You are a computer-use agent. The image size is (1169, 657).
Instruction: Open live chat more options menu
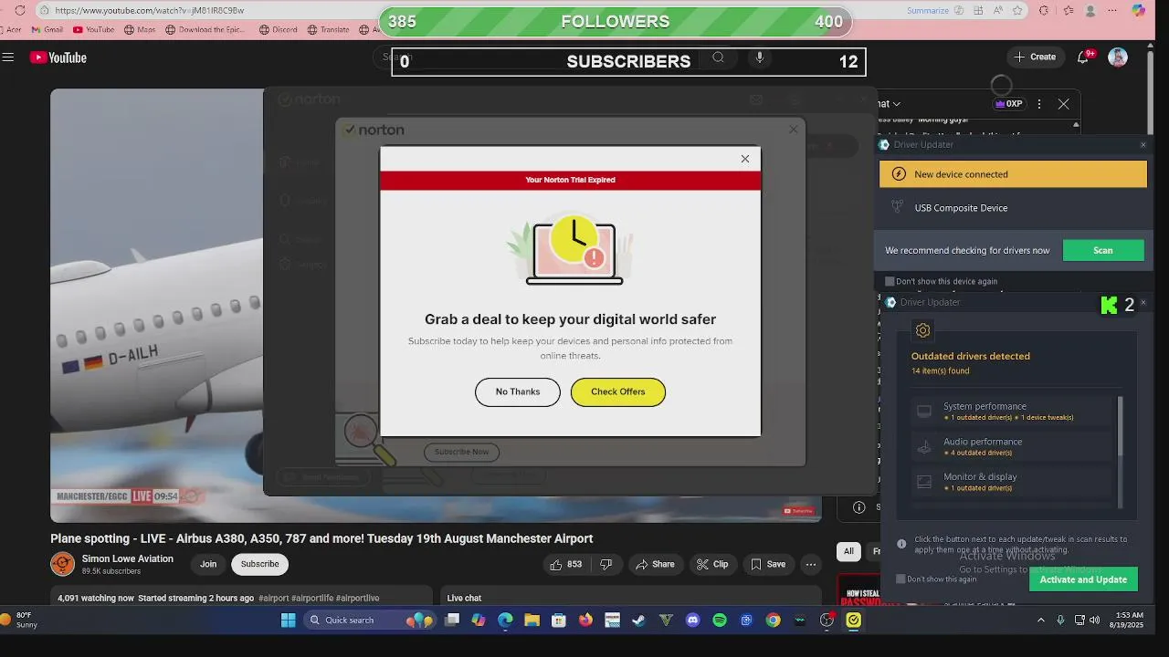point(1039,104)
